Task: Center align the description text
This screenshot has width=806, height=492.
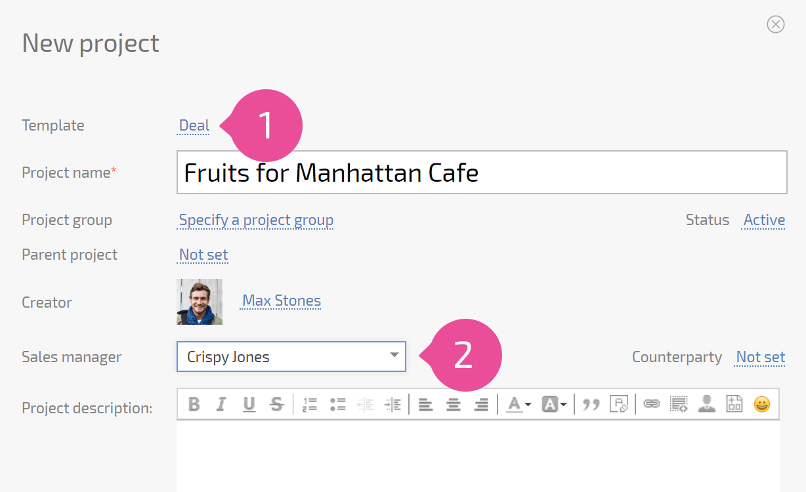Action: [454, 405]
